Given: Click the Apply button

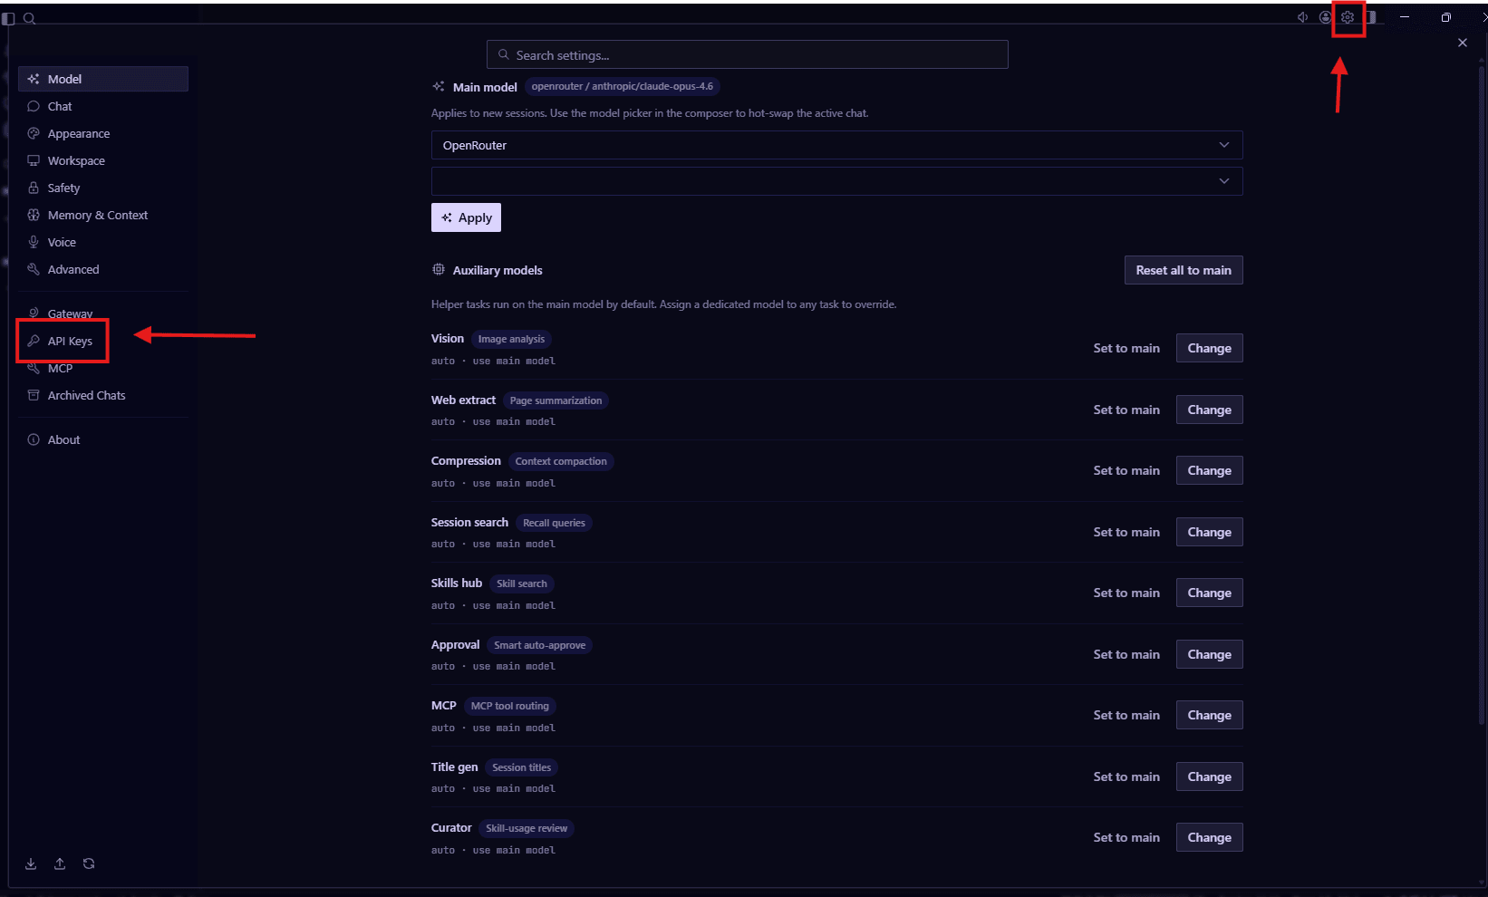Looking at the screenshot, I should 466,217.
